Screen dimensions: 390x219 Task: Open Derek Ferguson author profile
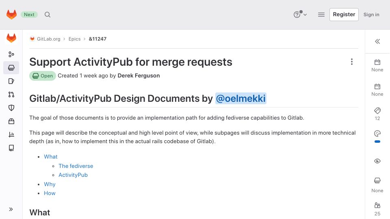(x=139, y=76)
